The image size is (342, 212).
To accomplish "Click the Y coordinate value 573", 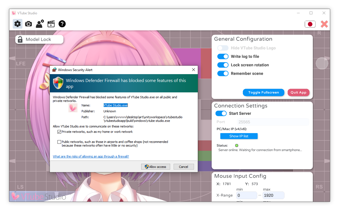I will pos(255,184).
